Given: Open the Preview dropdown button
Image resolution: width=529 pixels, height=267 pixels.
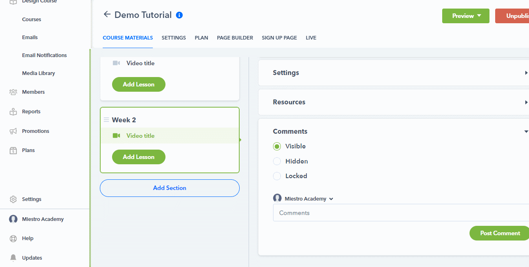Looking at the screenshot, I should coord(465,16).
